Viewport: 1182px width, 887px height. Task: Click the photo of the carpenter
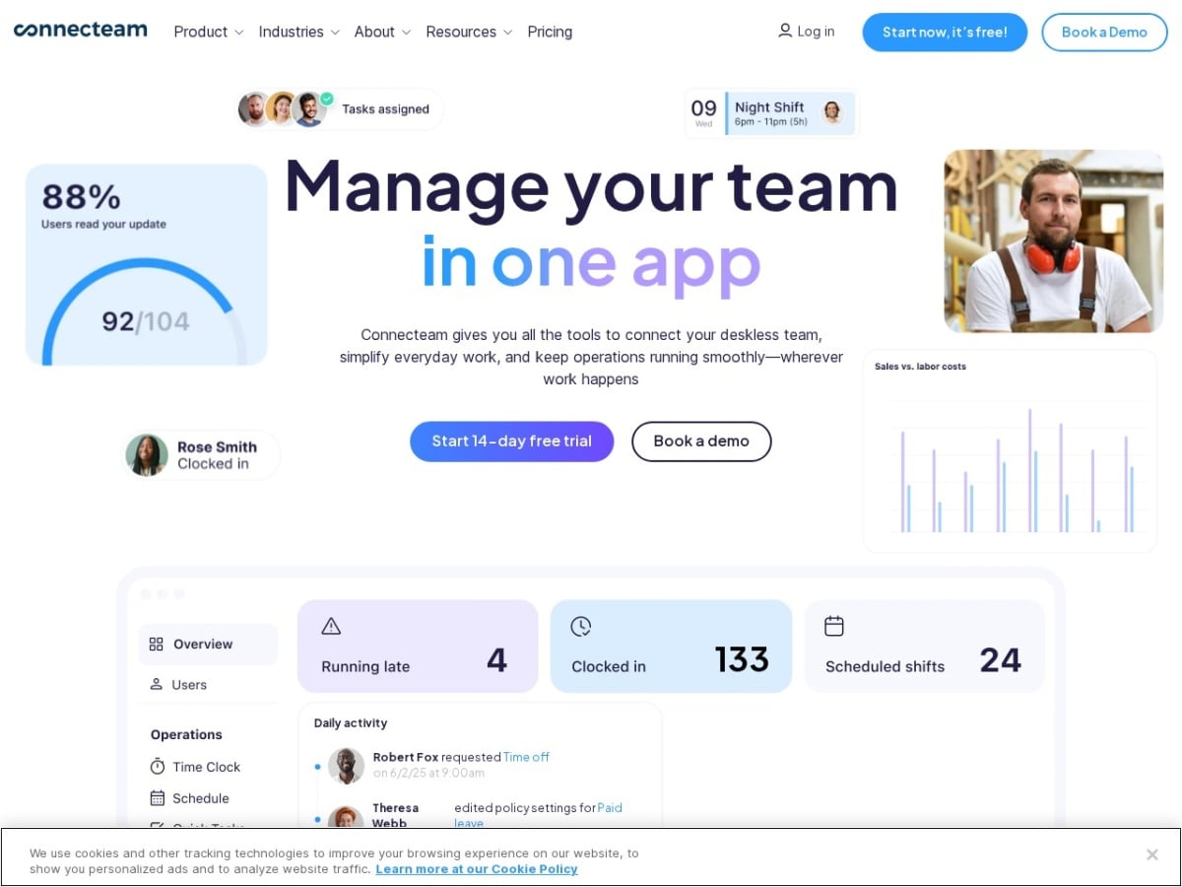[1053, 241]
